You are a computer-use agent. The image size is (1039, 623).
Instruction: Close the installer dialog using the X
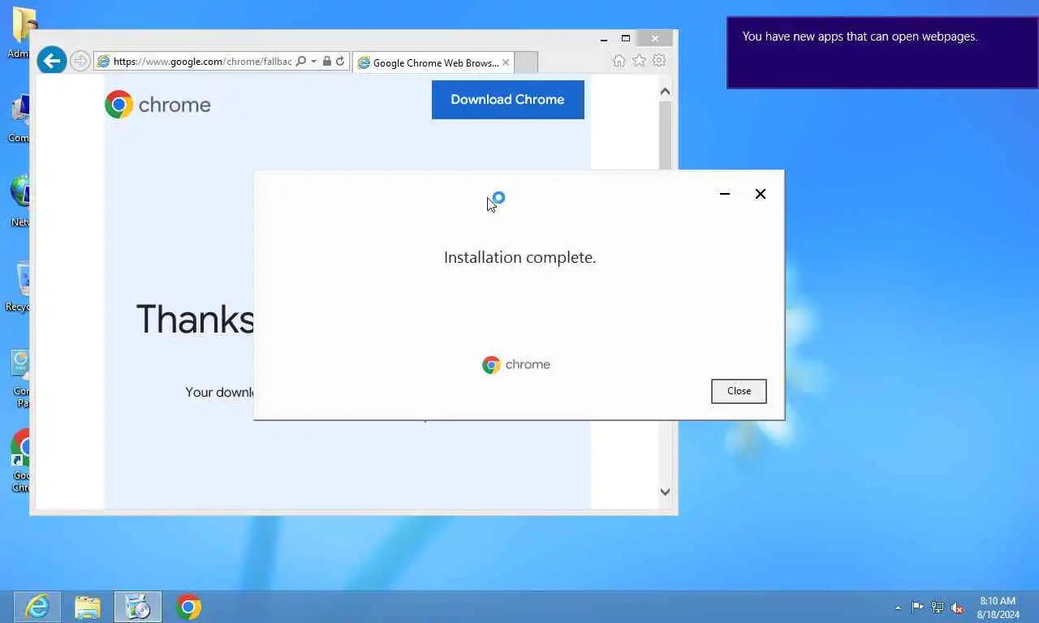coord(761,194)
